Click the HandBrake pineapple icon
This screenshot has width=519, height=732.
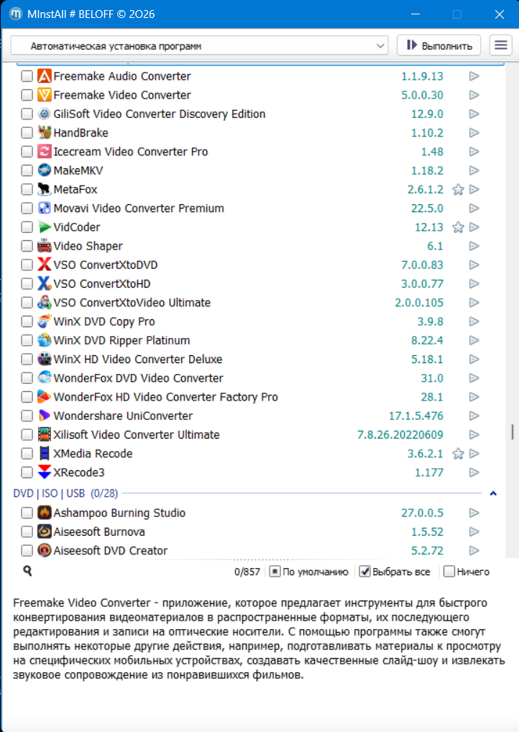click(x=45, y=132)
